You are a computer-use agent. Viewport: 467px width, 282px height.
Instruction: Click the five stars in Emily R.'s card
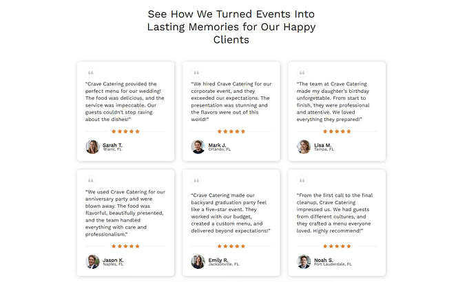[x=231, y=246]
